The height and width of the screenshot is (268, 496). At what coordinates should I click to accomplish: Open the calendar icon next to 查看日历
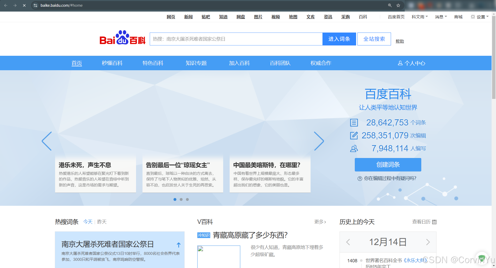434,222
